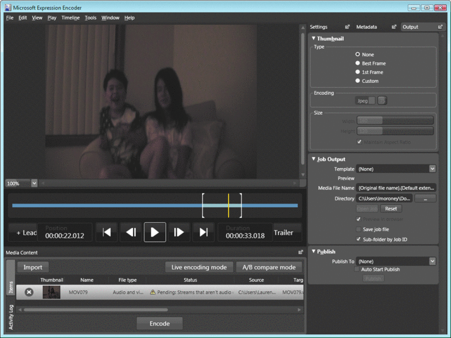This screenshot has height=338, width=451.
Task: Click the Encode button
Action: point(159,324)
